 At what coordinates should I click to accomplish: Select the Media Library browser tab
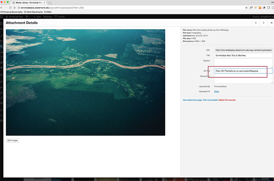28,3
